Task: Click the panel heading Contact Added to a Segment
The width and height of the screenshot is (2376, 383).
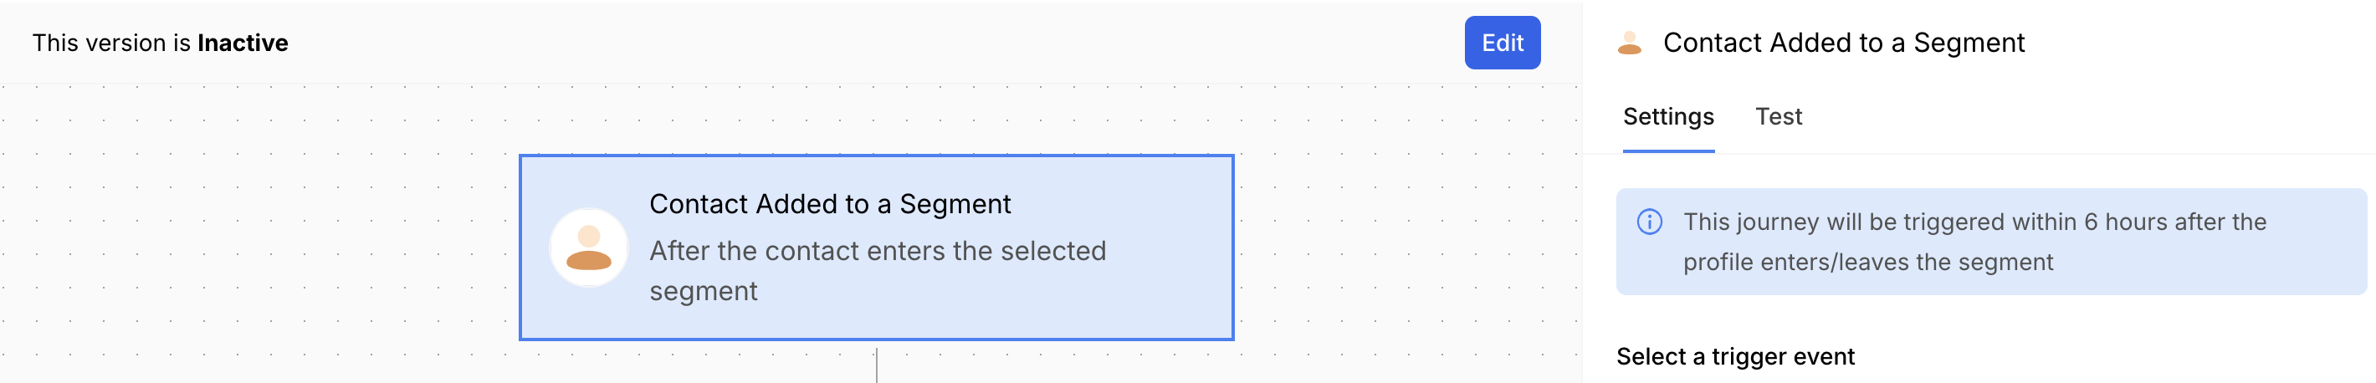Action: click(1843, 43)
